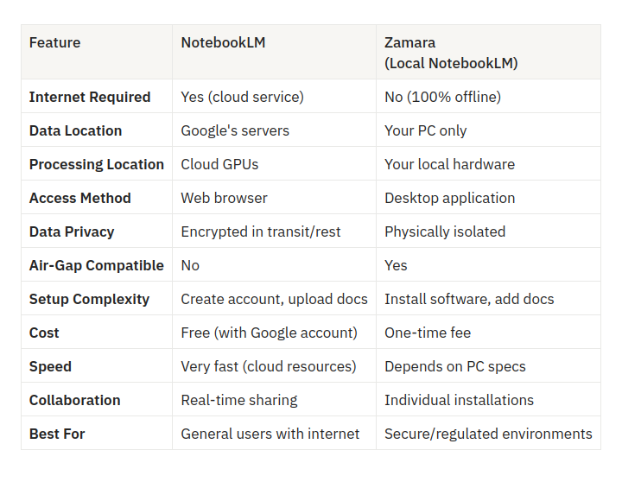Screen dimensions: 622x482
Task: Click the "Processing Location" row label
Action: point(97,164)
